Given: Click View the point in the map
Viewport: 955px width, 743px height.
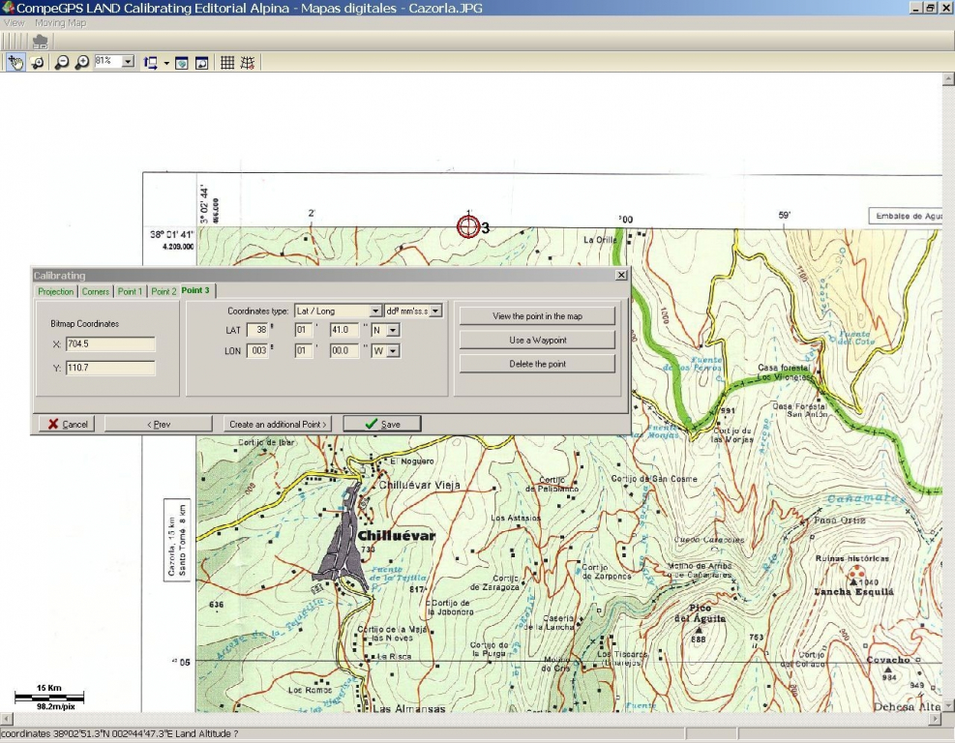Looking at the screenshot, I should (537, 316).
